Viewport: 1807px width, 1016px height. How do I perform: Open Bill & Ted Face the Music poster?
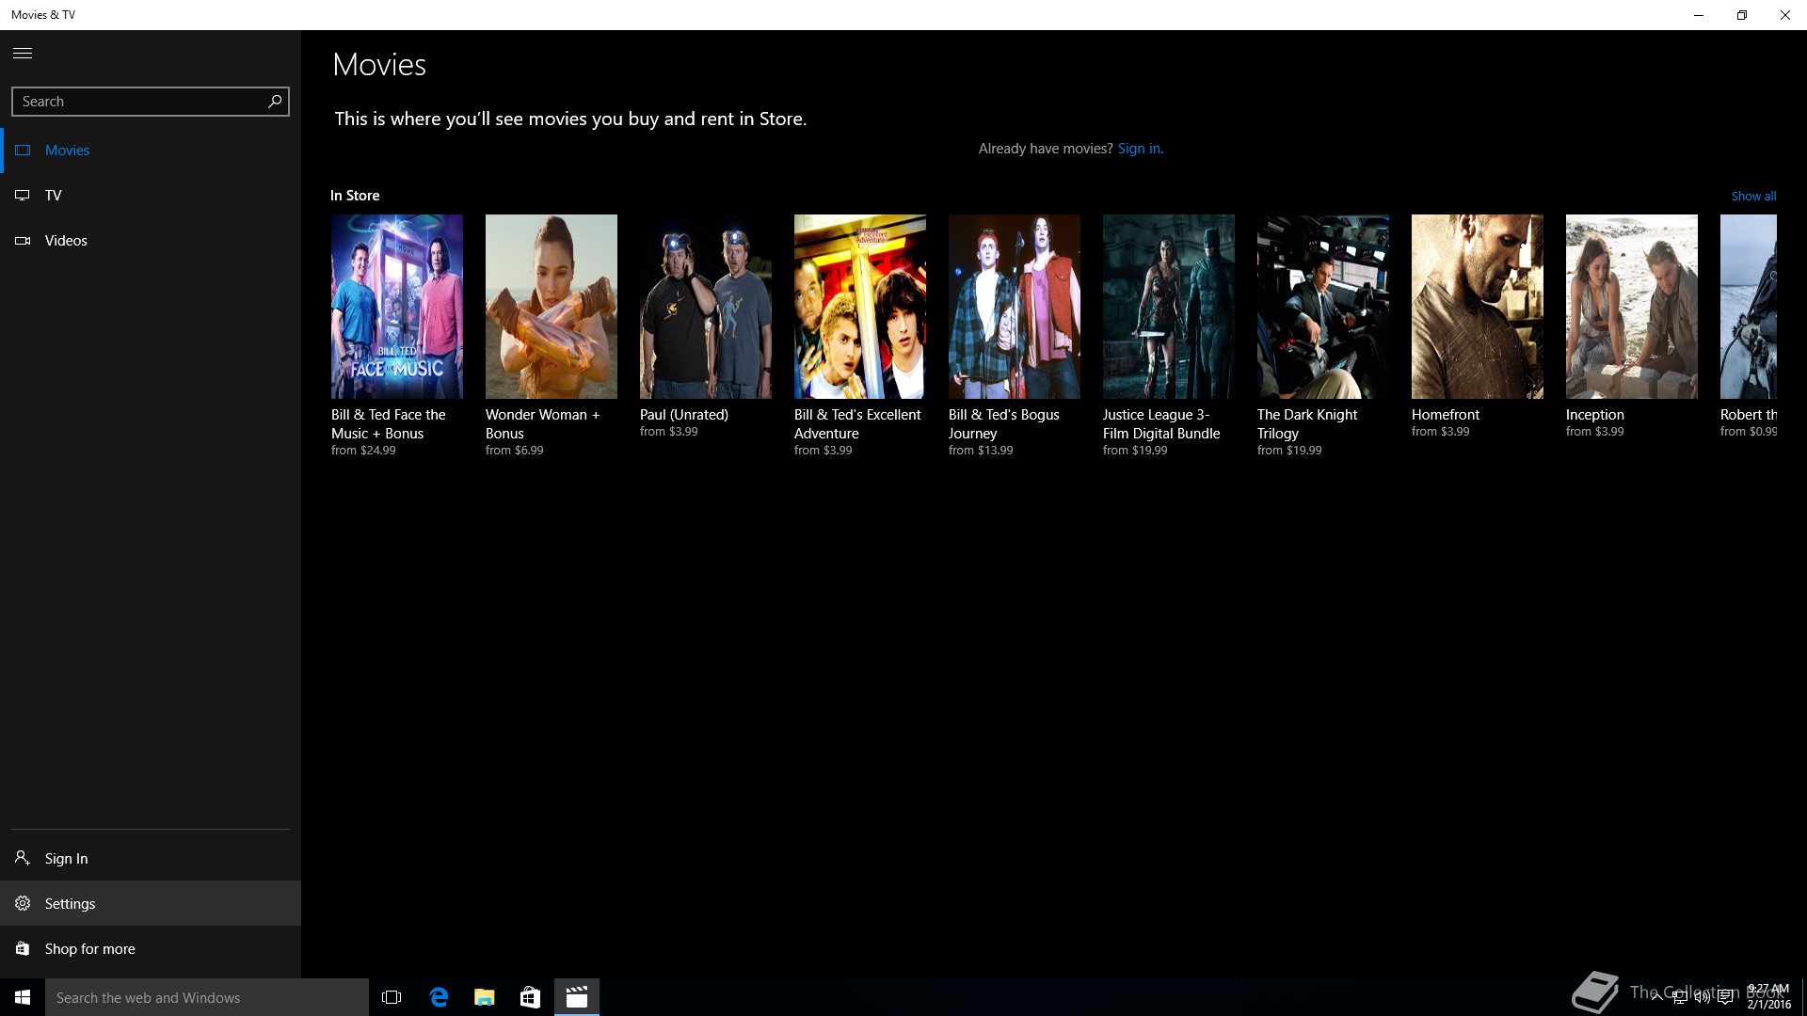397,307
